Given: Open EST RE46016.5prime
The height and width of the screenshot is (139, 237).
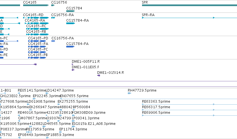Looking at the screenshot, I should pyautogui.click(x=32, y=113).
